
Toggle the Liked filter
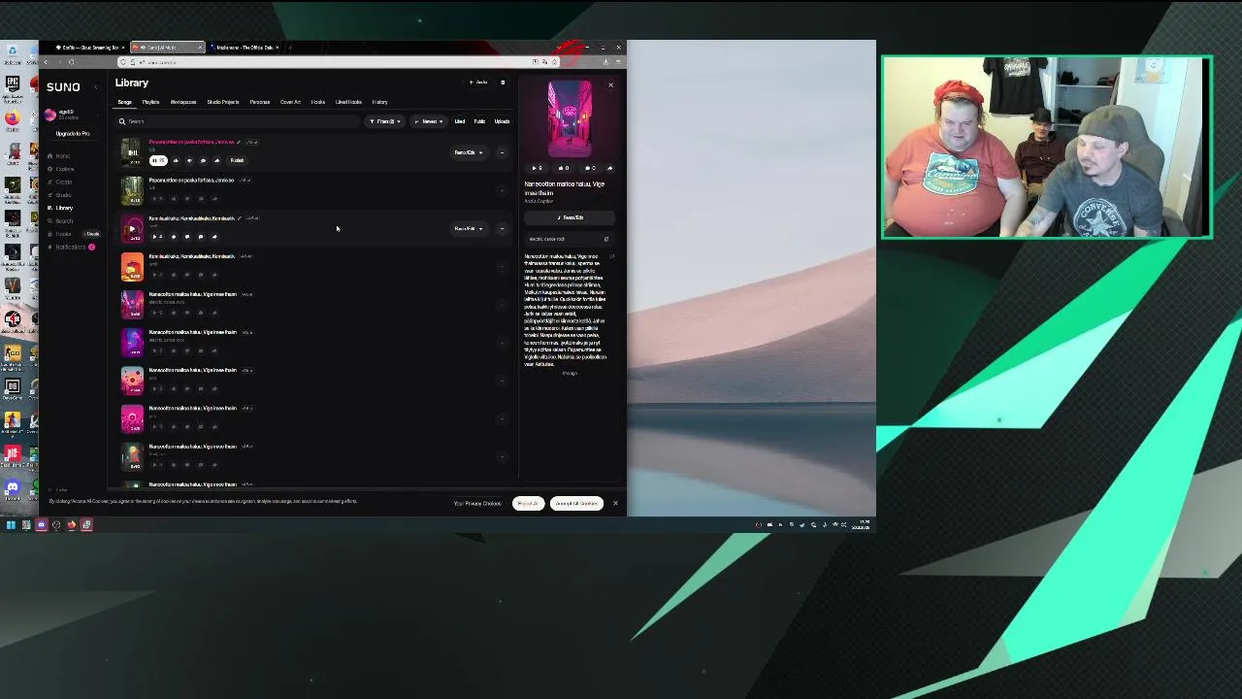click(x=460, y=121)
